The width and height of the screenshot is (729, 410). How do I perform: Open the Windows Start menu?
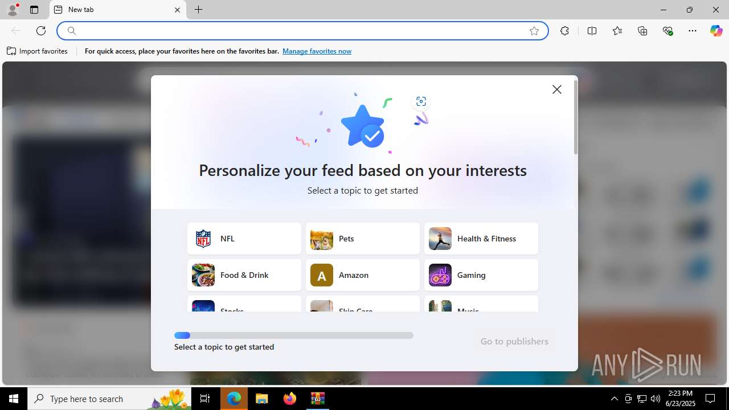[x=14, y=399]
